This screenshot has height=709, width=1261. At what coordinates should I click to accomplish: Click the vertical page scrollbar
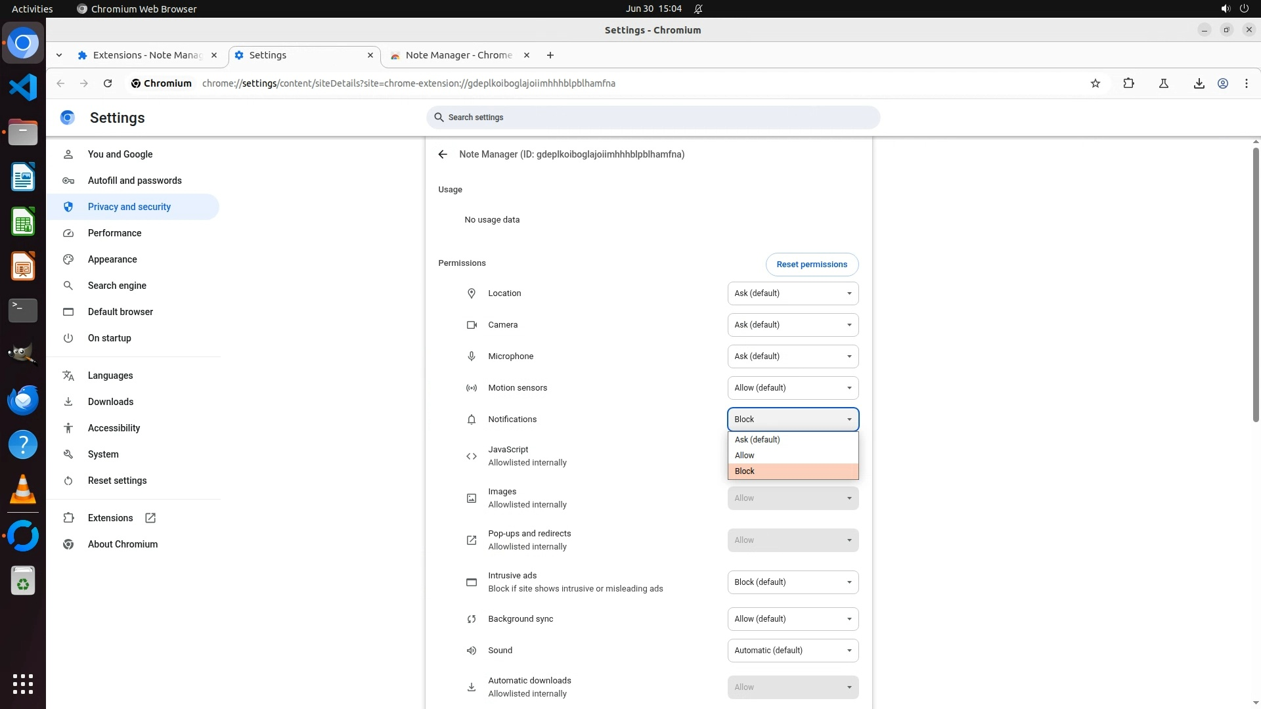pyautogui.click(x=1256, y=286)
